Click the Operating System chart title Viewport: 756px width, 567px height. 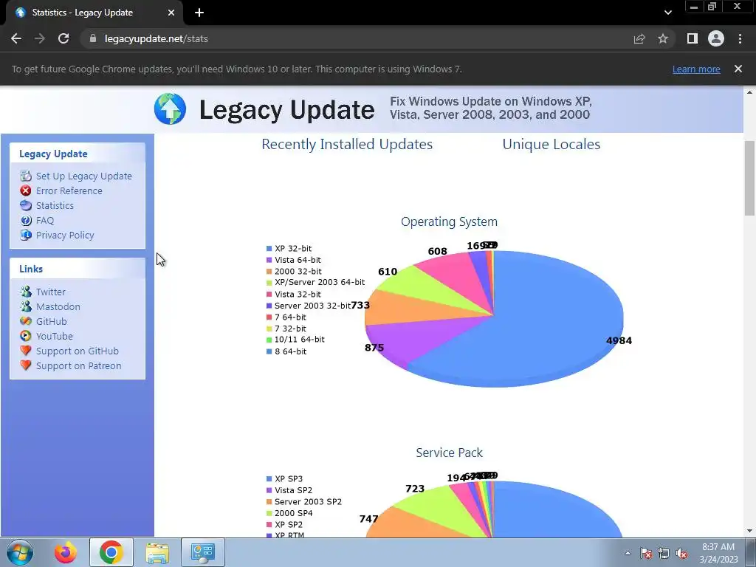click(449, 221)
